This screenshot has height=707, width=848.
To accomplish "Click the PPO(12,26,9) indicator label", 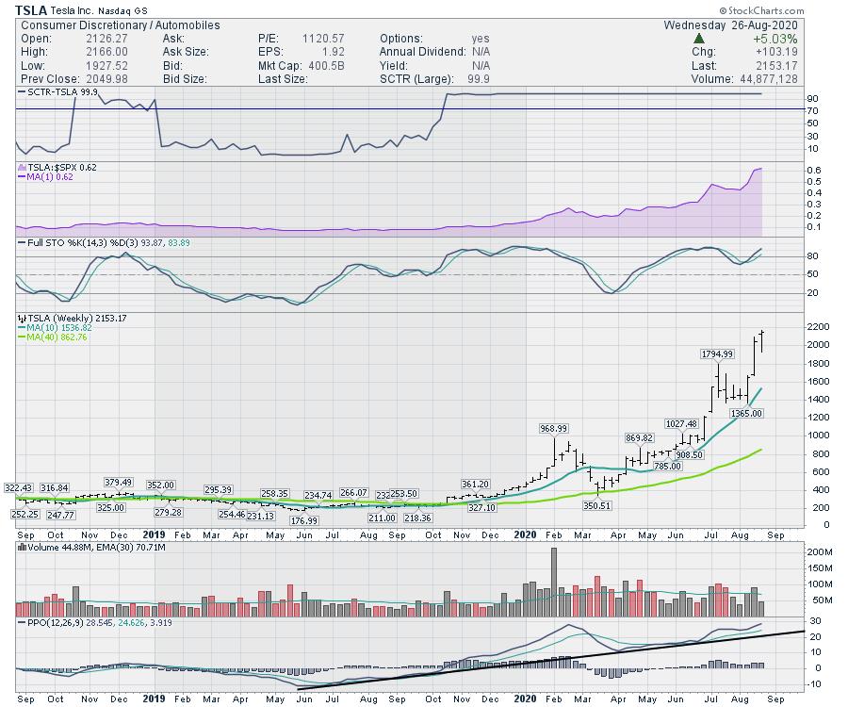I will (x=52, y=622).
